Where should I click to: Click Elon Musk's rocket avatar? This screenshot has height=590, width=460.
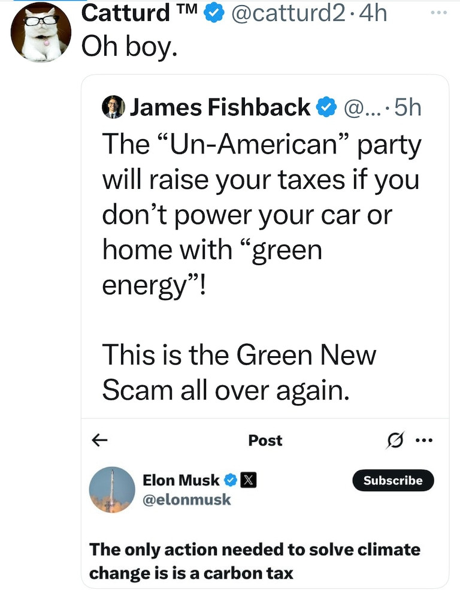click(x=112, y=489)
